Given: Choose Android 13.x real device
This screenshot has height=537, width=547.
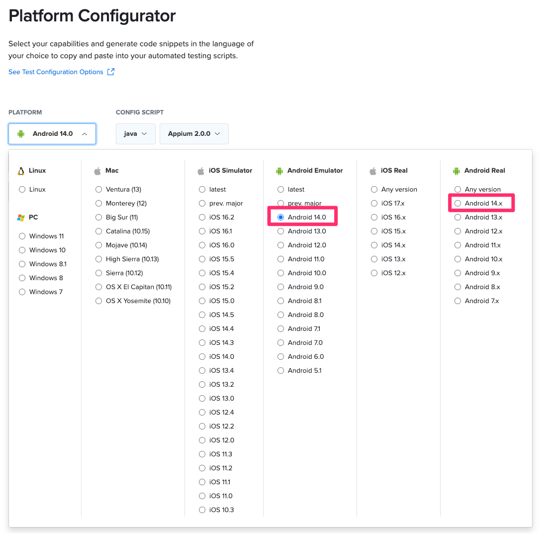Looking at the screenshot, I should tap(457, 217).
